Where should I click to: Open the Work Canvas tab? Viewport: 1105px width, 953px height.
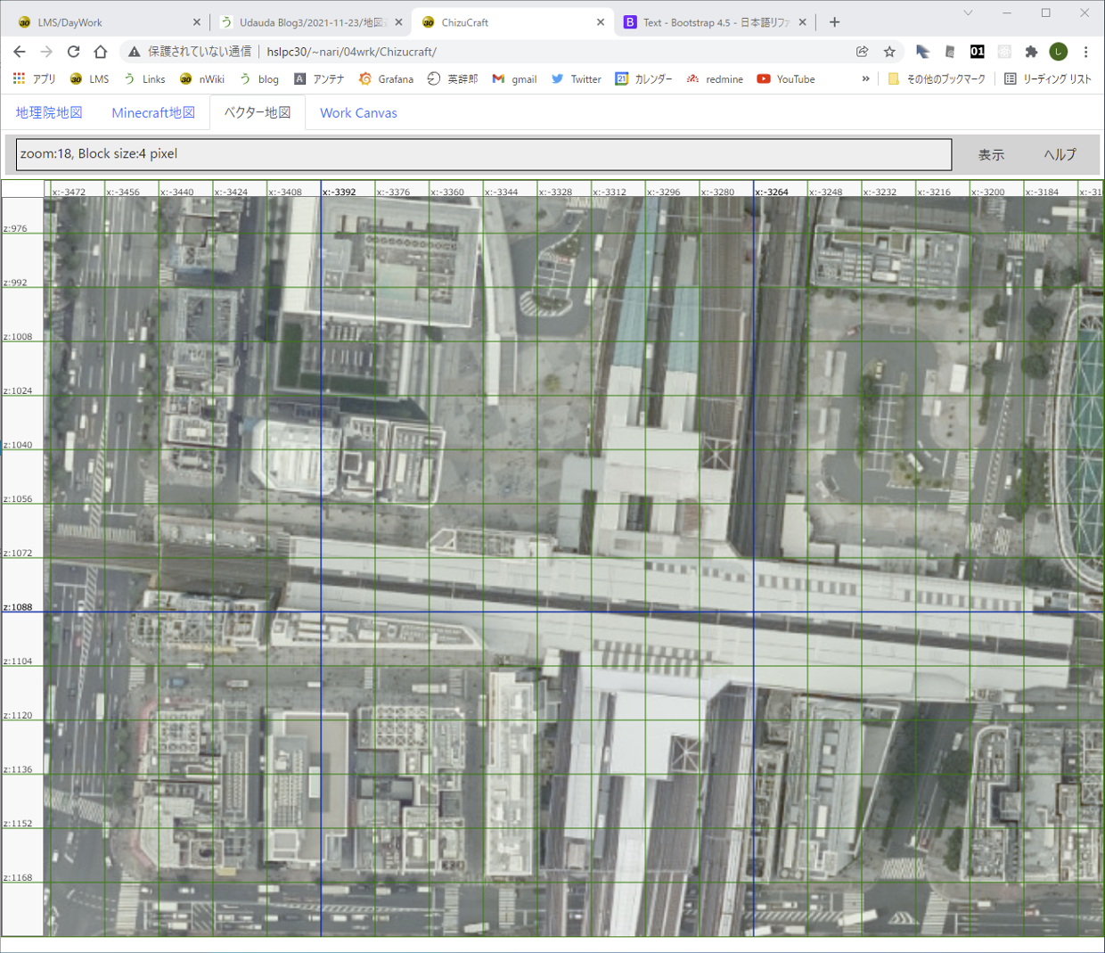pos(358,112)
